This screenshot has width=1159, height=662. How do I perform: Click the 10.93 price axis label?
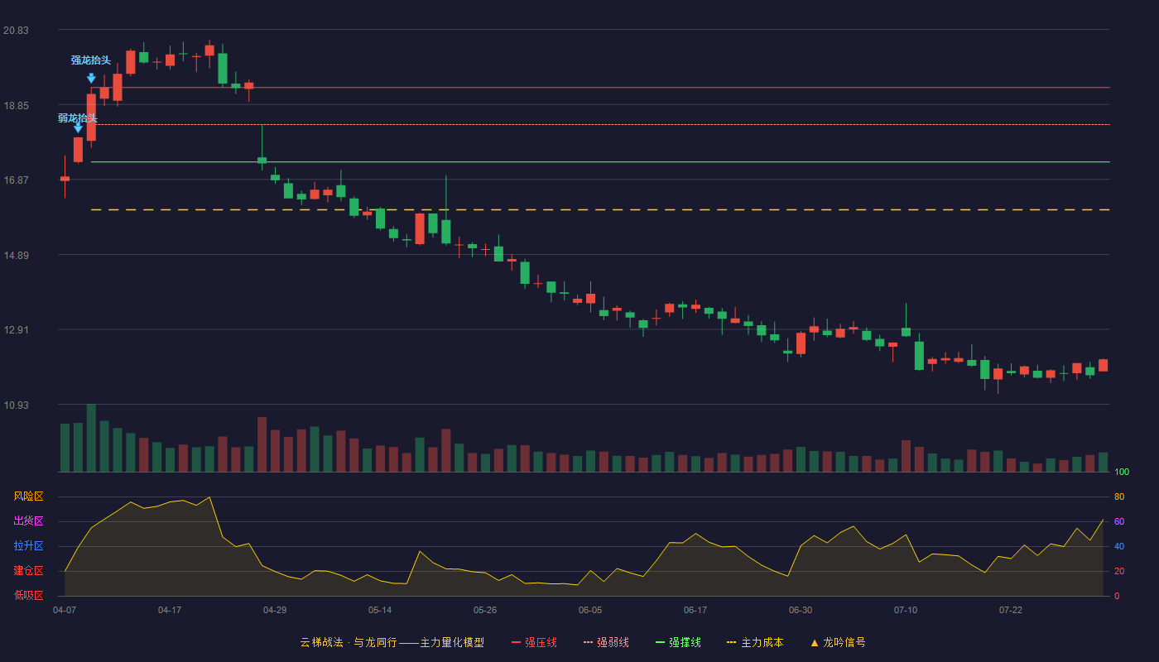click(16, 405)
